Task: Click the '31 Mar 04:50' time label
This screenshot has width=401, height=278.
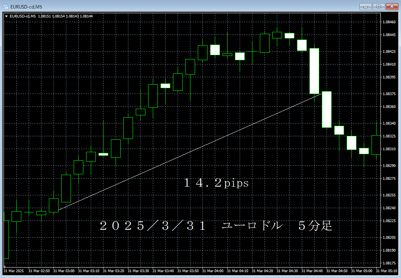Action: [337, 271]
